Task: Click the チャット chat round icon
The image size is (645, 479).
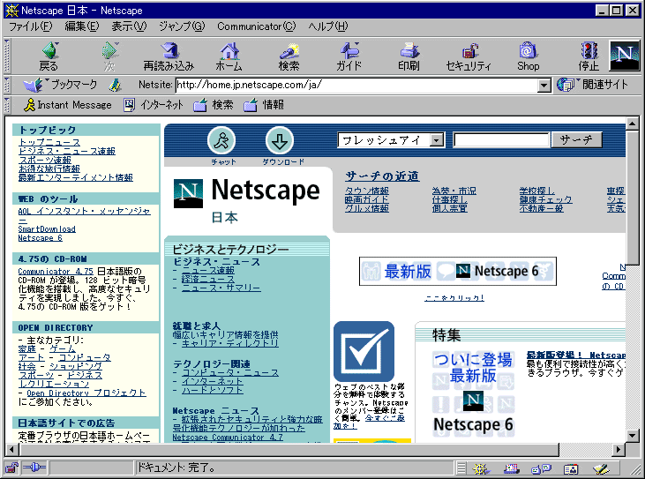Action: click(221, 140)
